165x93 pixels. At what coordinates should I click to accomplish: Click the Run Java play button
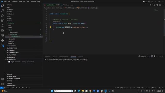tap(150, 5)
